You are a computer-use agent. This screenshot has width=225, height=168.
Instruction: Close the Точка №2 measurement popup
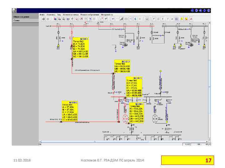87,39
